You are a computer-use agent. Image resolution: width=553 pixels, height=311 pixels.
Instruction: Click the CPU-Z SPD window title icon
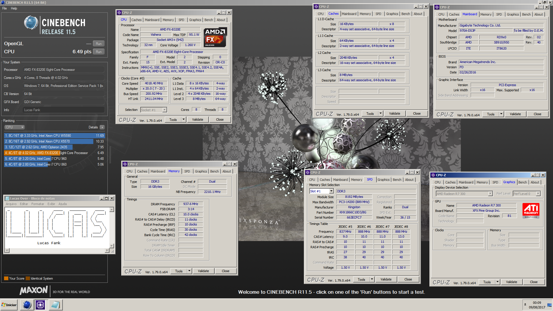click(x=308, y=172)
